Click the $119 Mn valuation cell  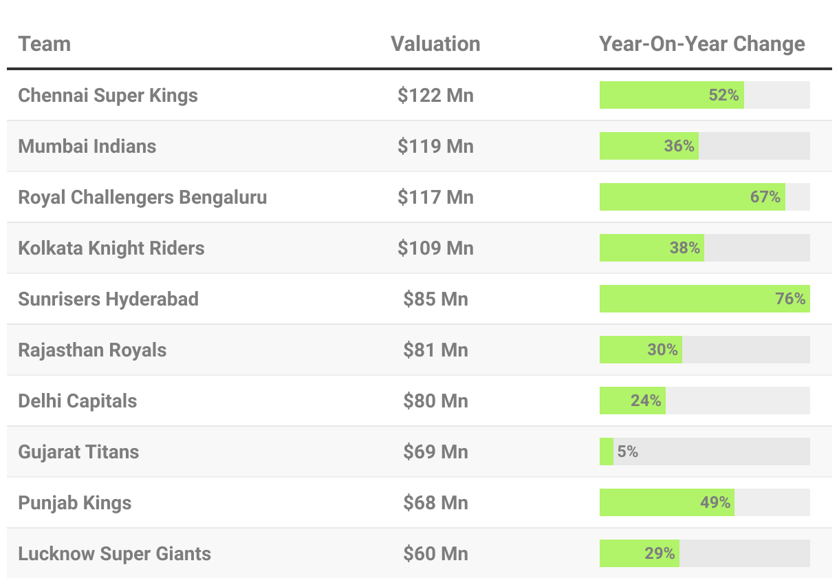tap(435, 146)
